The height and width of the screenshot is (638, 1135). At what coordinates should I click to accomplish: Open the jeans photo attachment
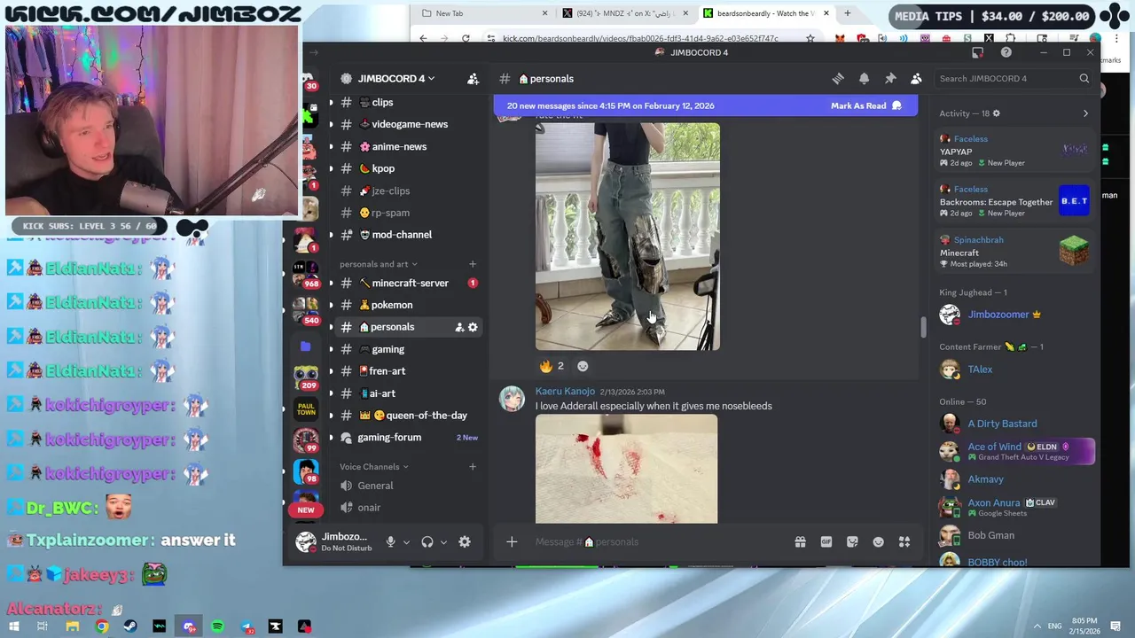(628, 237)
